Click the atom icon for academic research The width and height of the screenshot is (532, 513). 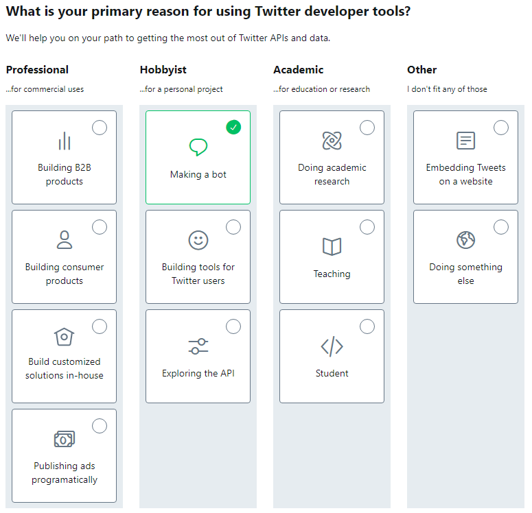[x=332, y=141]
